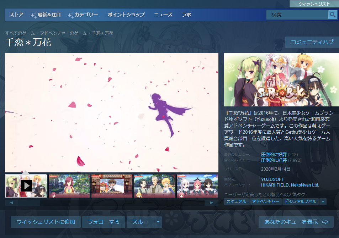This screenshot has height=238, width=339.
Task: Click the フォローする button
Action: coord(104,222)
